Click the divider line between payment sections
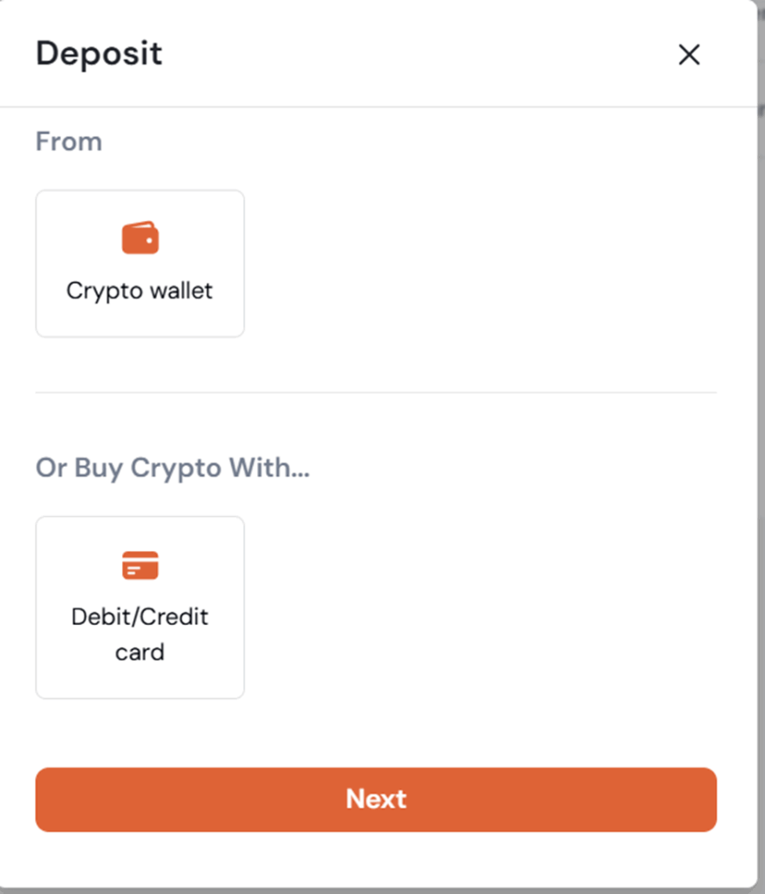Image resolution: width=765 pixels, height=894 pixels. coord(375,393)
